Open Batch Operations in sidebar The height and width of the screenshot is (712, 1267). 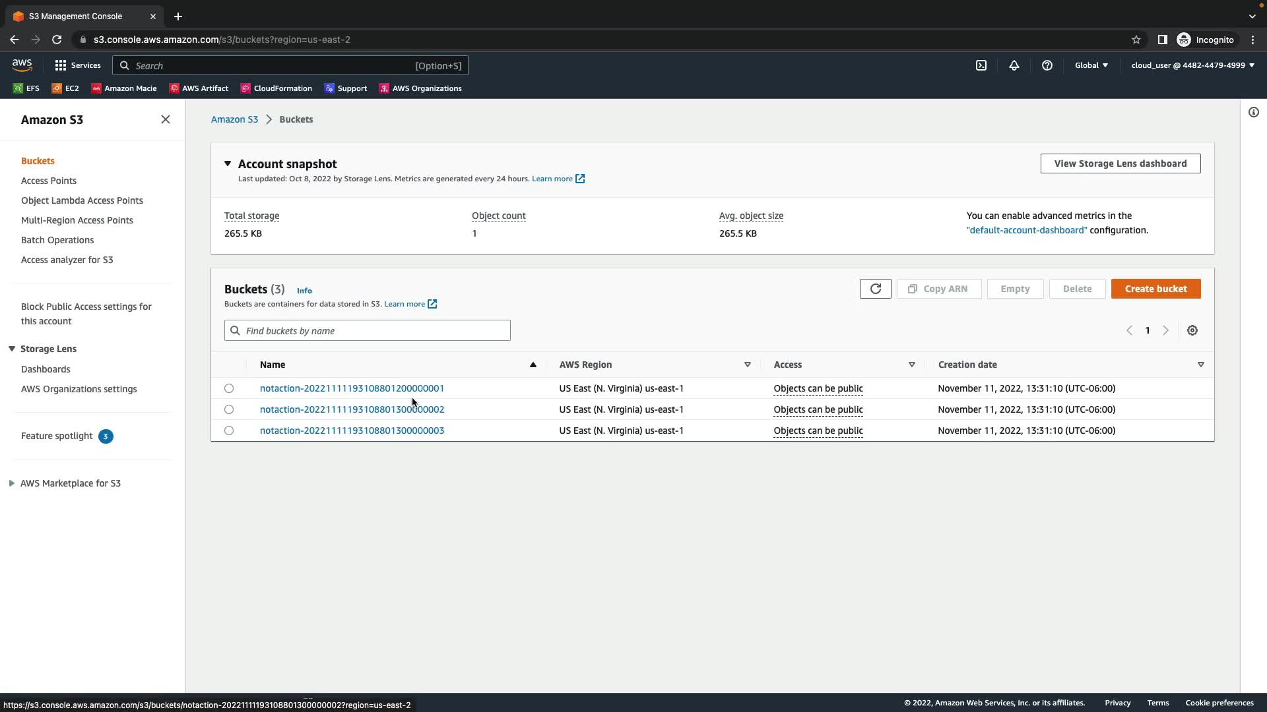57,240
